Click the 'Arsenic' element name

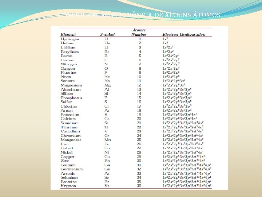point(68,173)
